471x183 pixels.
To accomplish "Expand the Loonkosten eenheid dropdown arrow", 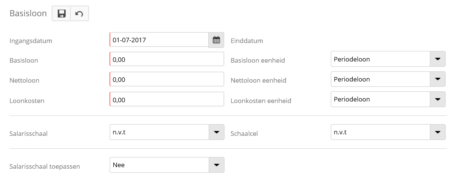I will point(438,99).
